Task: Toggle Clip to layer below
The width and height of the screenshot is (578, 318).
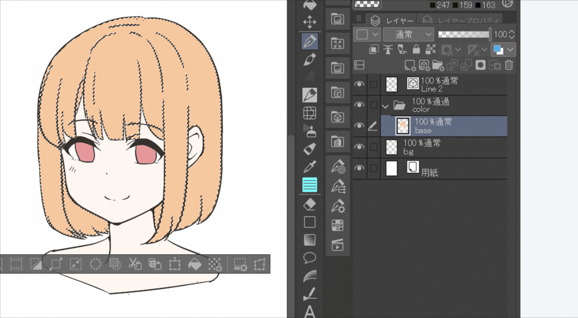Action: point(374,49)
